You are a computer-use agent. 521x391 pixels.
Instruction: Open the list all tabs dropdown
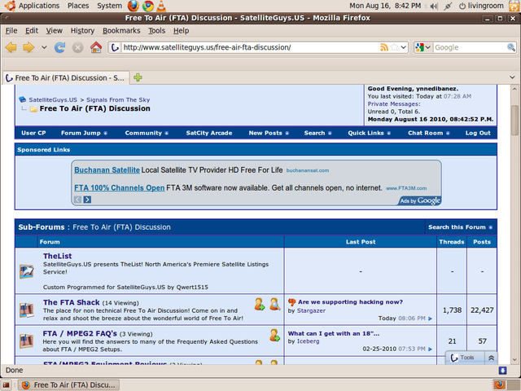coord(512,77)
